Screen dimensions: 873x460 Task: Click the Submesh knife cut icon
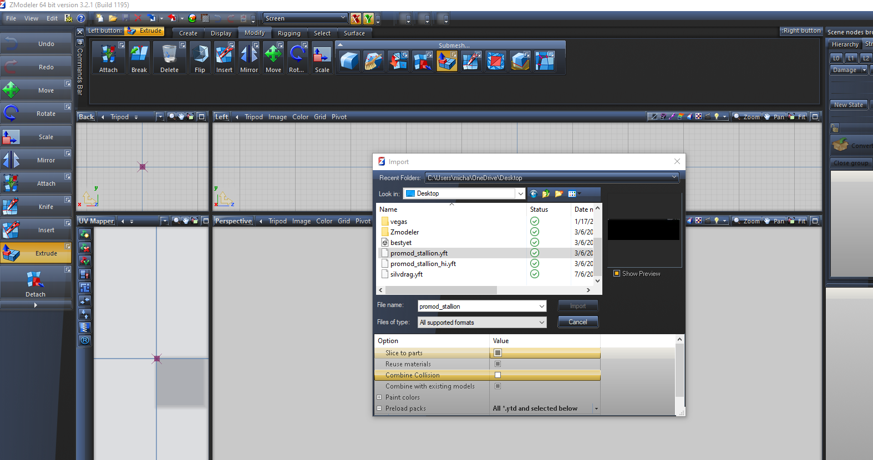pos(471,61)
